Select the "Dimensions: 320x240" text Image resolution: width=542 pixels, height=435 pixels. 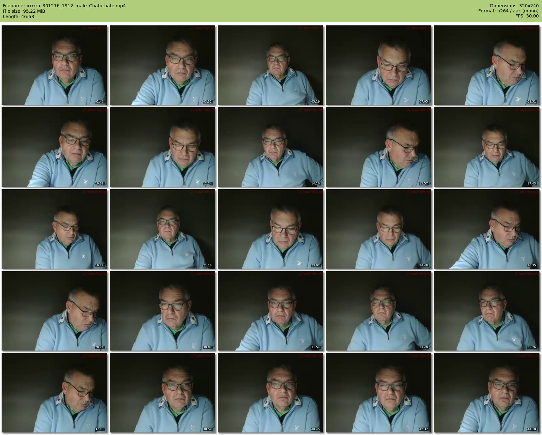514,6
